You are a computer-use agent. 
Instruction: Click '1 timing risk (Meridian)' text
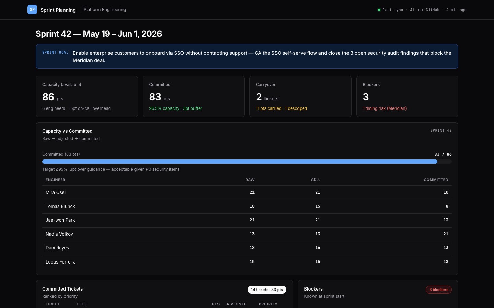(385, 108)
